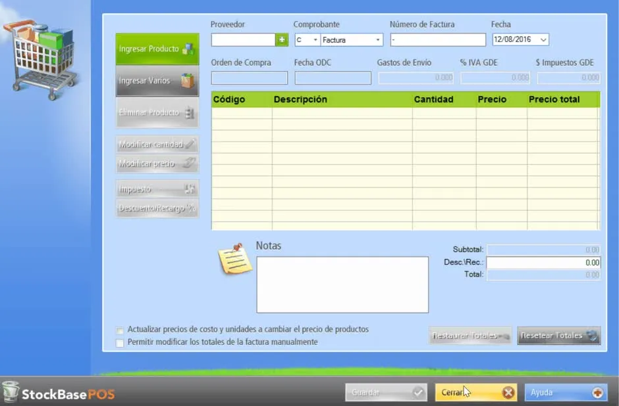Click the Cantidad column header
This screenshot has height=406, width=619.
pos(444,100)
